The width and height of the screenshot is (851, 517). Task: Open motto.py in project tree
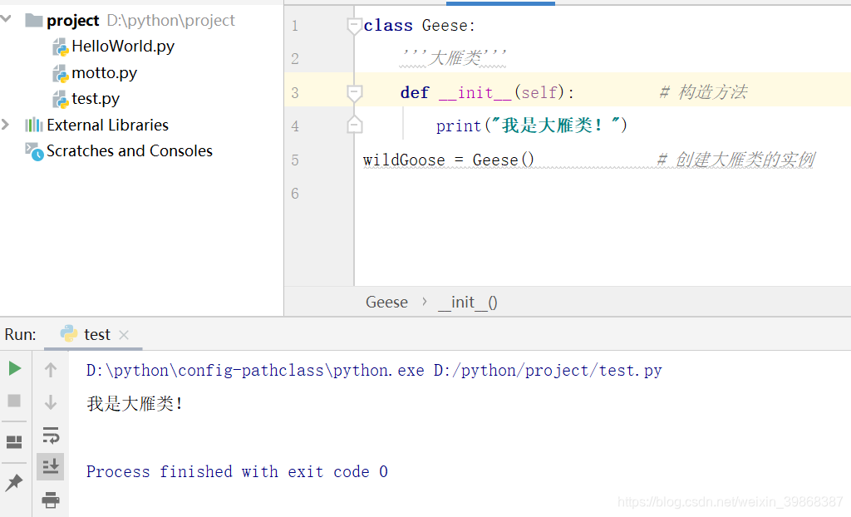[104, 73]
